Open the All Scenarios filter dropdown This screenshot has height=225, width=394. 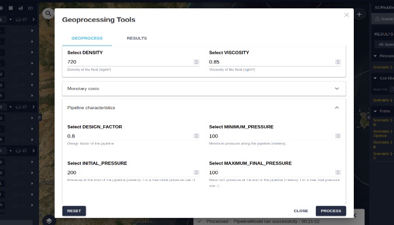click(385, 44)
